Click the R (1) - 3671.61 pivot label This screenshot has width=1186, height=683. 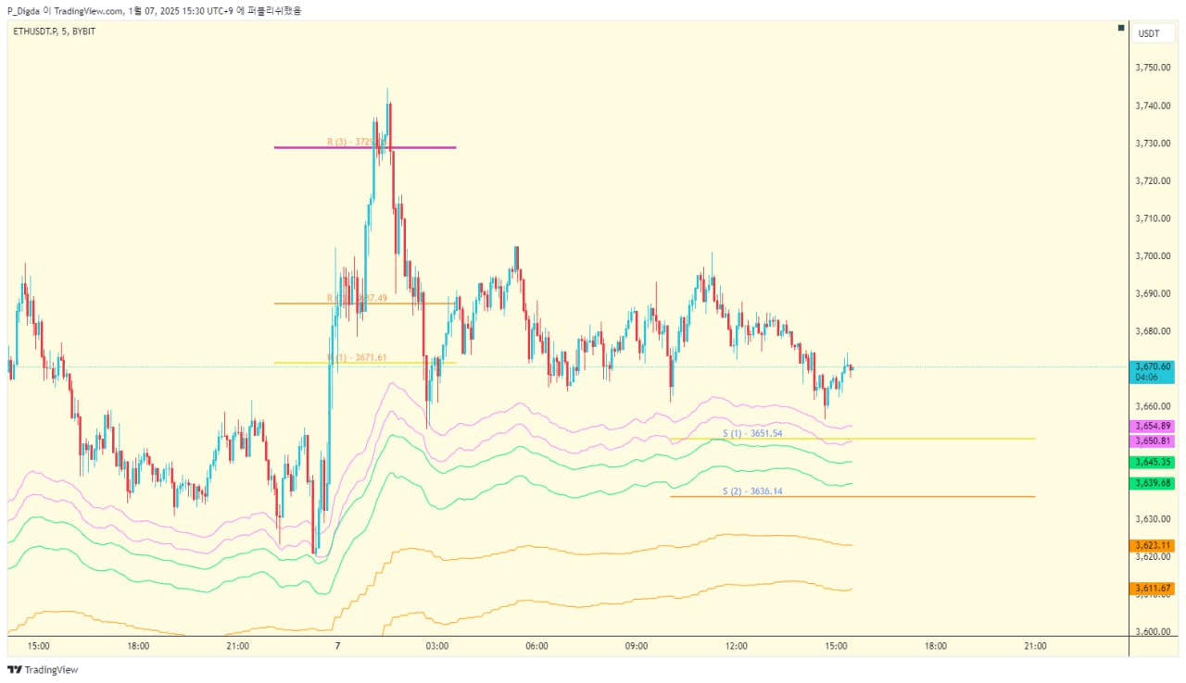pyautogui.click(x=357, y=357)
